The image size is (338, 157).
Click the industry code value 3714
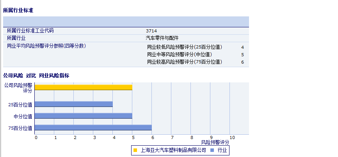point(151,30)
